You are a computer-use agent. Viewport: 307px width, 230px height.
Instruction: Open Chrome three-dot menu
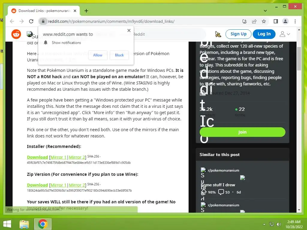coord(295,21)
